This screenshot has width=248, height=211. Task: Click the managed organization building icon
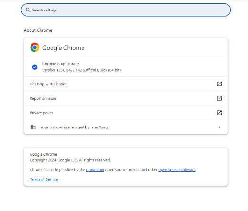[33, 127]
